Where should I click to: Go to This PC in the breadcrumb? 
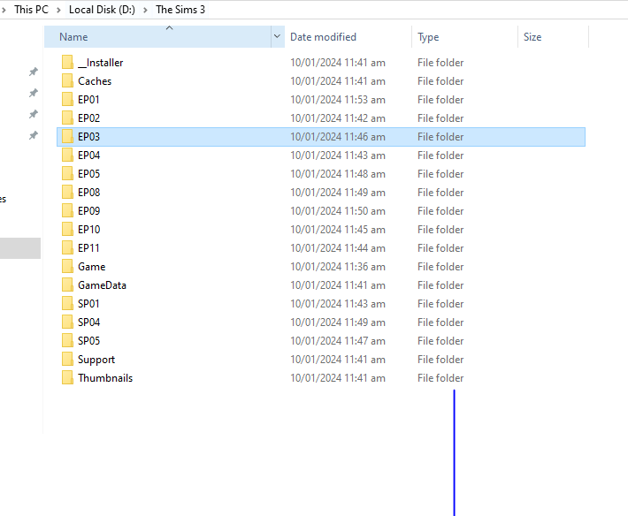coord(31,10)
